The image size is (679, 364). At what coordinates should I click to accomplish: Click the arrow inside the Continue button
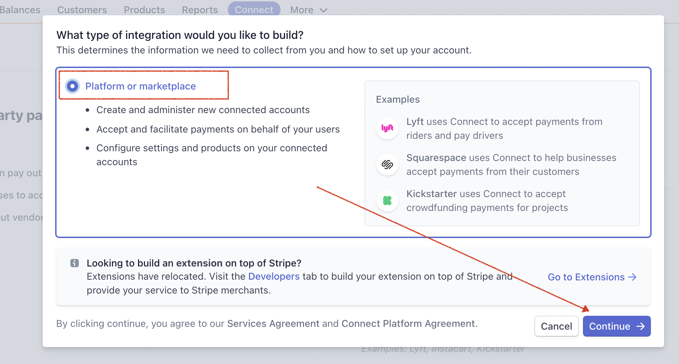[x=640, y=326]
